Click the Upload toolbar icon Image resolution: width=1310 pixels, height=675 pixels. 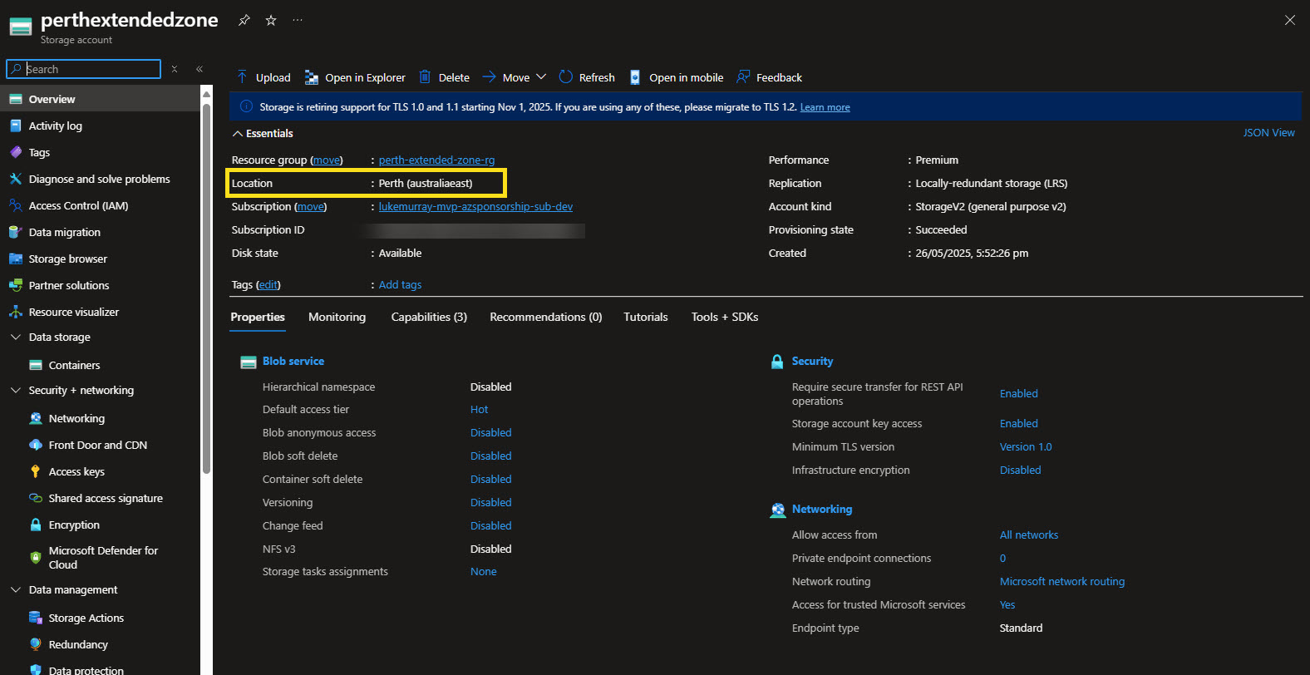(x=242, y=77)
